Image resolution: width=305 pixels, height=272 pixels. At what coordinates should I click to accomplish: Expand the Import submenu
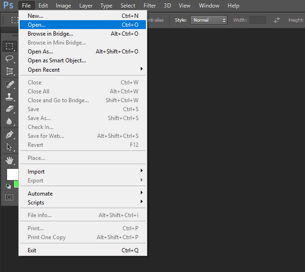(83, 172)
